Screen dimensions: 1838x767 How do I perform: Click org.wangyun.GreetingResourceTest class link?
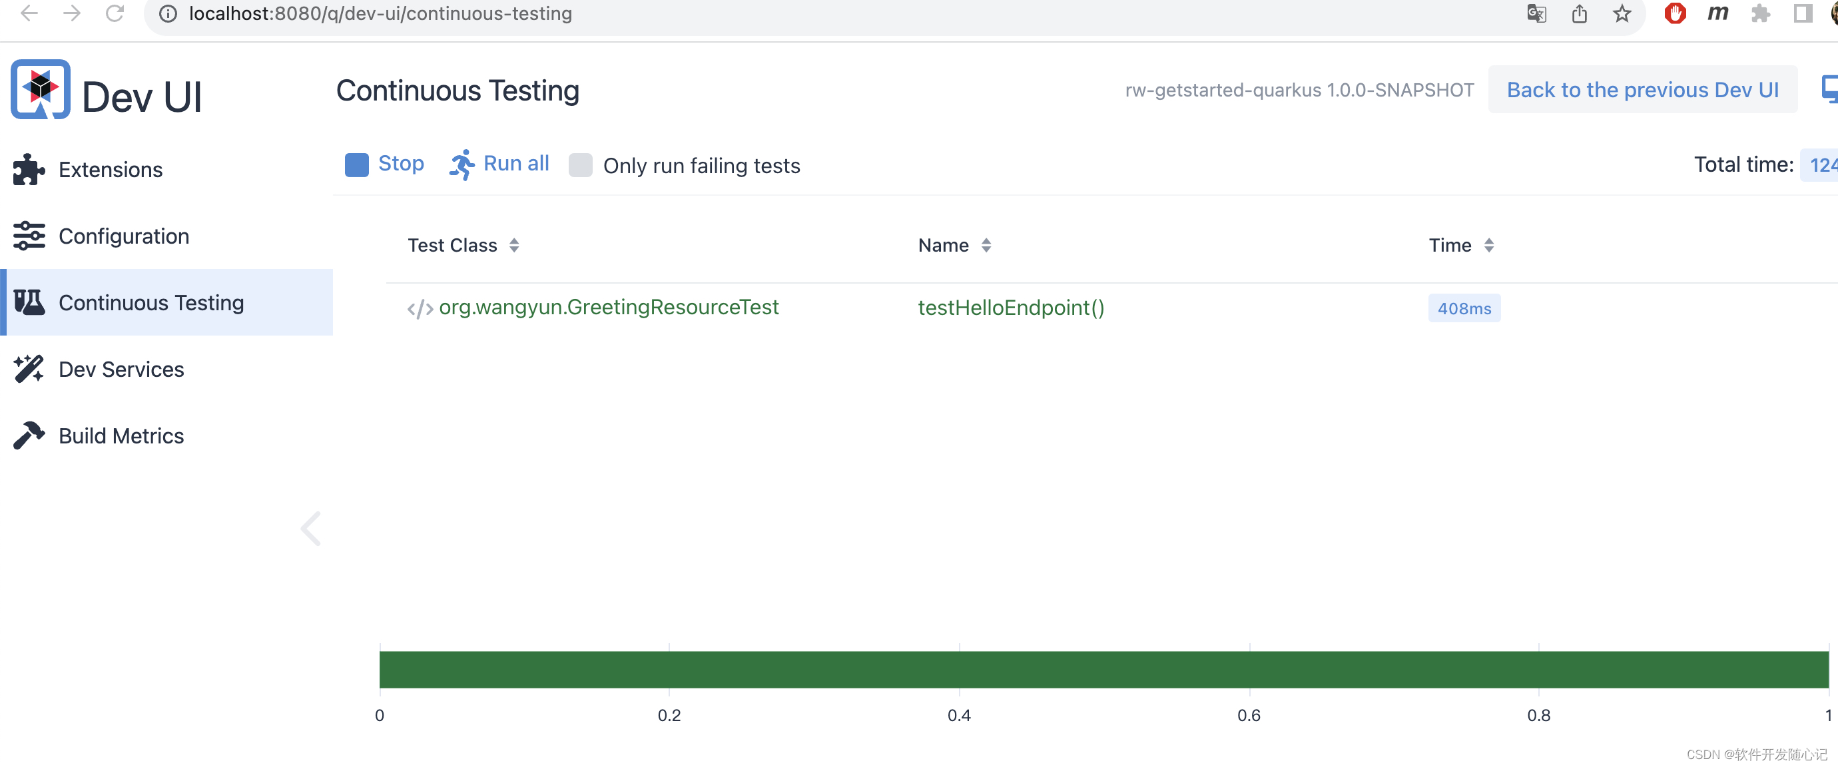[x=609, y=308]
